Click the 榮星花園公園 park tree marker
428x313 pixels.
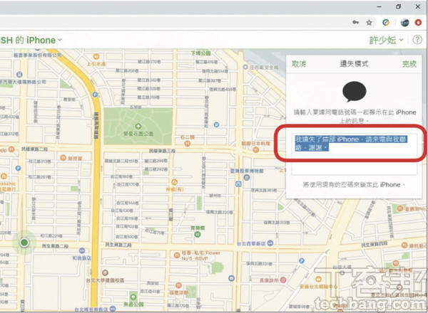[x=138, y=127]
